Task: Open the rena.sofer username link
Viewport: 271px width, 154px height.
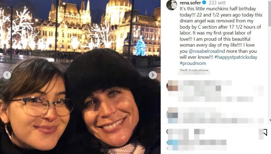Action: (x=190, y=3)
